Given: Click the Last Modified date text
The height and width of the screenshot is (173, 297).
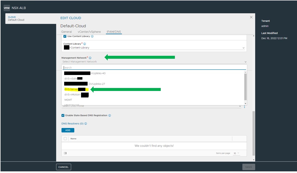Looking at the screenshot, I should point(274,38).
